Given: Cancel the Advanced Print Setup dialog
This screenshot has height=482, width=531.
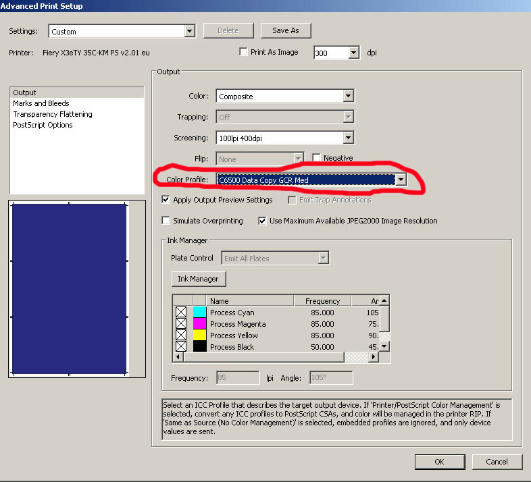Looking at the screenshot, I should (497, 462).
